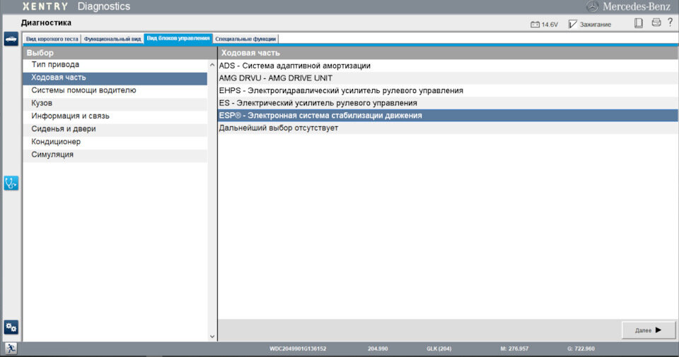Select EHPS электрогидравлический усилитель row
679x357 pixels.
[x=448, y=91]
